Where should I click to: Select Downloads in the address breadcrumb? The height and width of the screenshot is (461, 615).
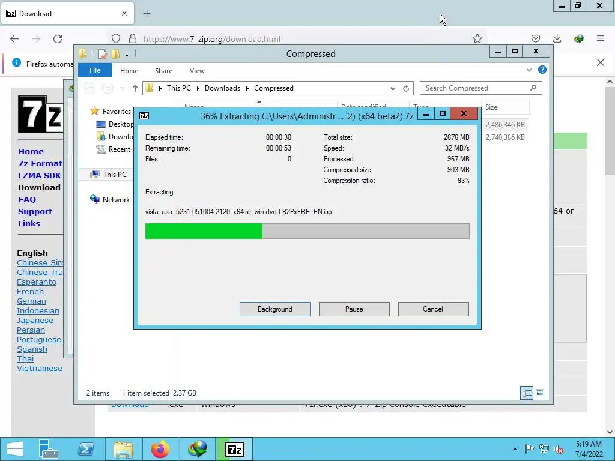[x=222, y=88]
